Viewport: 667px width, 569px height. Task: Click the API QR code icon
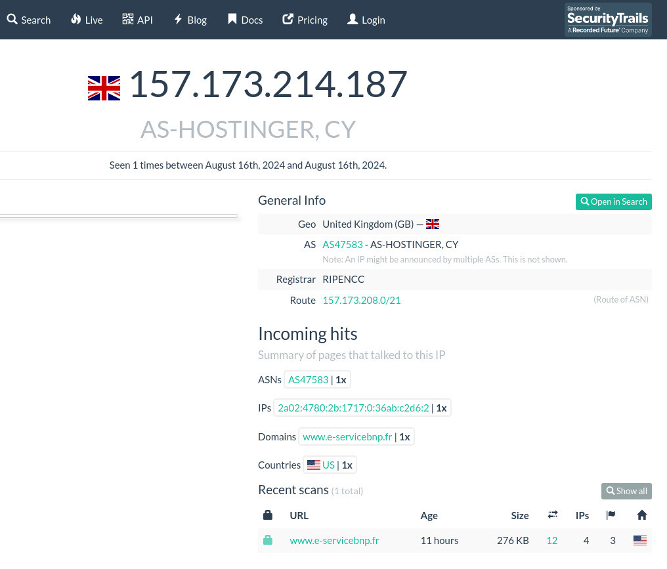click(x=127, y=19)
